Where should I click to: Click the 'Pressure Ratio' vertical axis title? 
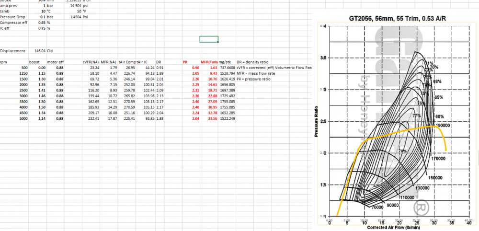click(x=317, y=121)
